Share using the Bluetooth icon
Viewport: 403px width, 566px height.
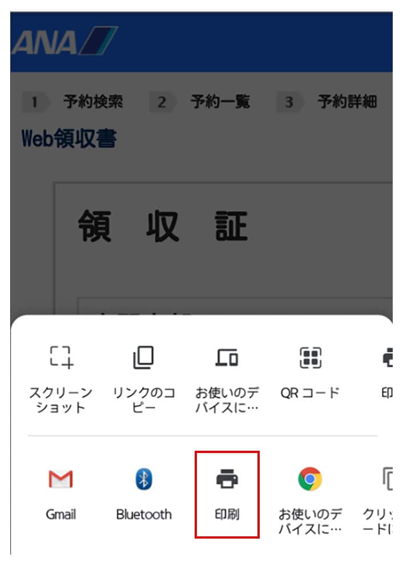tap(144, 479)
